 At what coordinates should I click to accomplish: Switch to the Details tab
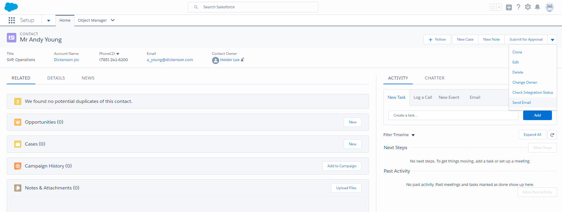[56, 78]
